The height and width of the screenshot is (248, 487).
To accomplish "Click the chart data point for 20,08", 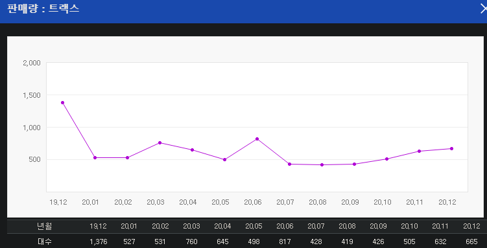I will tap(322, 165).
